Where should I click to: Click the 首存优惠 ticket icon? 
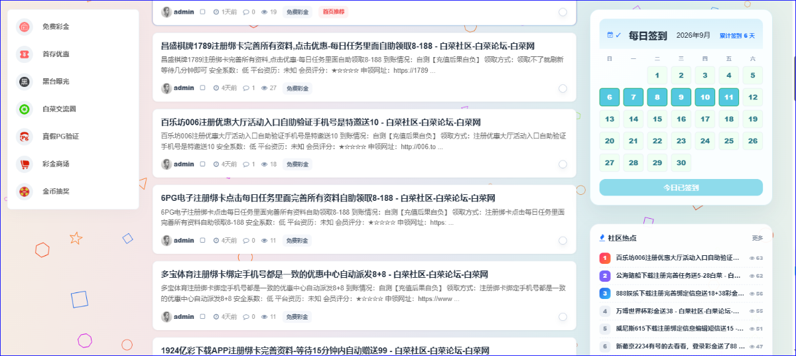(24, 54)
